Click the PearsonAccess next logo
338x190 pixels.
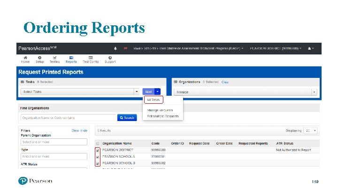click(x=37, y=48)
